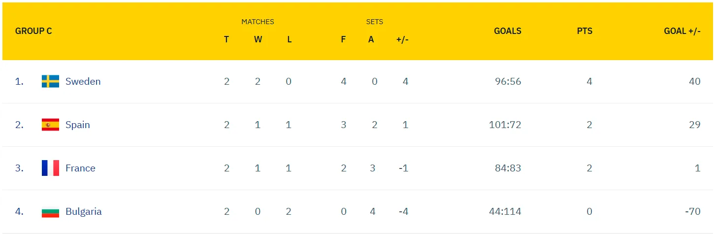716x234 pixels.
Task: Click Sweden's goals value 96:56
Action: point(508,81)
